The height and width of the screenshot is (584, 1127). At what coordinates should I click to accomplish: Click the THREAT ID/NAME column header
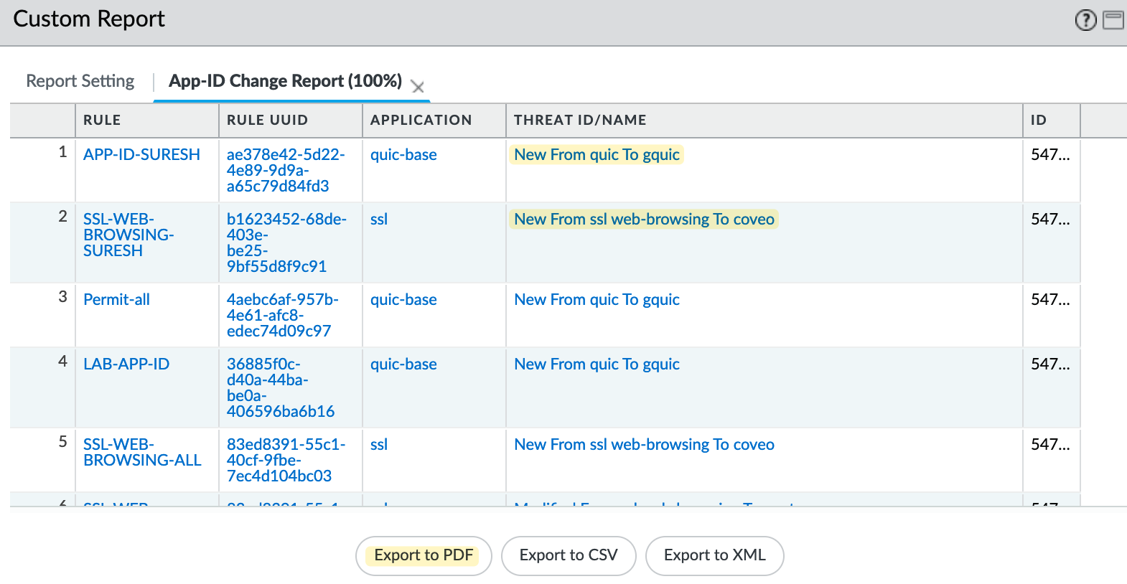pyautogui.click(x=764, y=121)
